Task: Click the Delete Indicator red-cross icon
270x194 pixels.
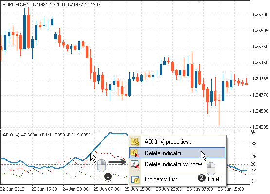Action: click(x=135, y=153)
